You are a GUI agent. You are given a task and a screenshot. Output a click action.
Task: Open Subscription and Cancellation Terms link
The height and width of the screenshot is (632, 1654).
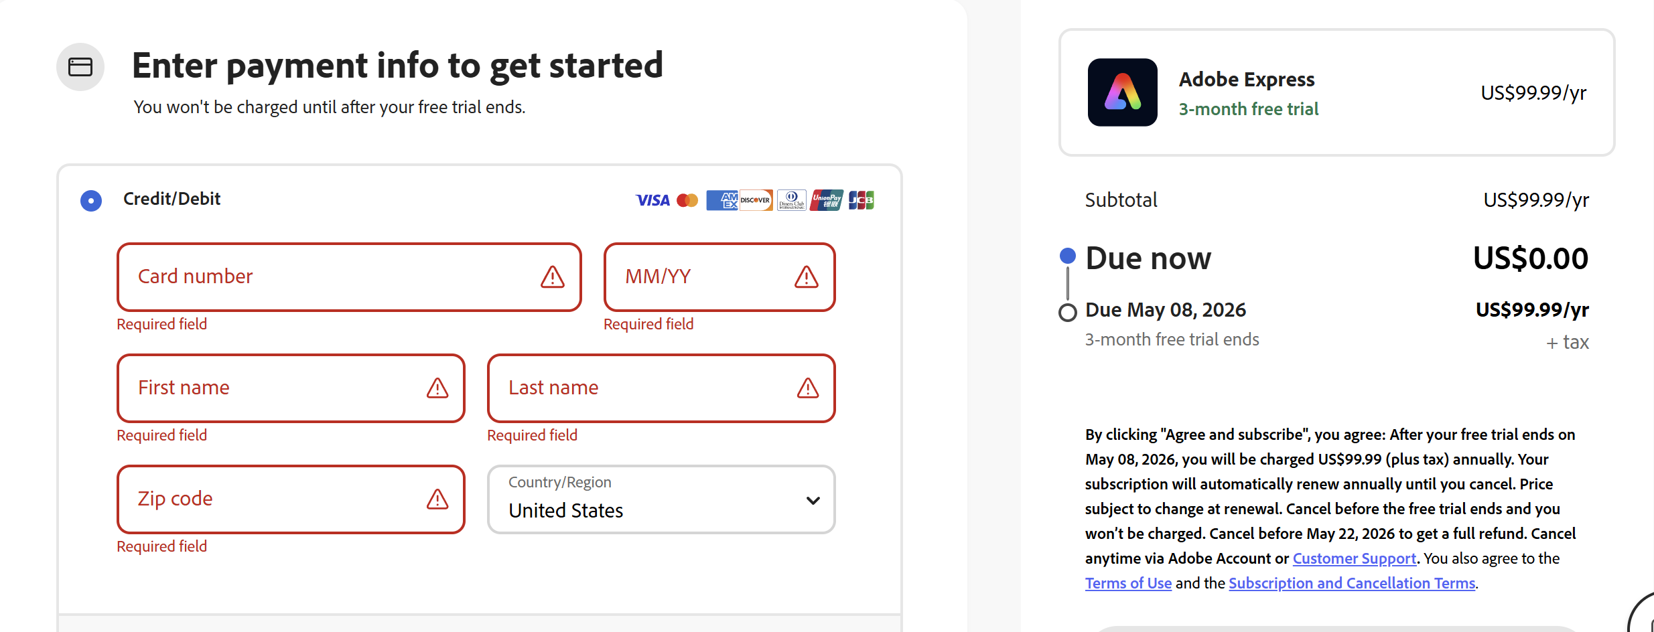pos(1351,583)
